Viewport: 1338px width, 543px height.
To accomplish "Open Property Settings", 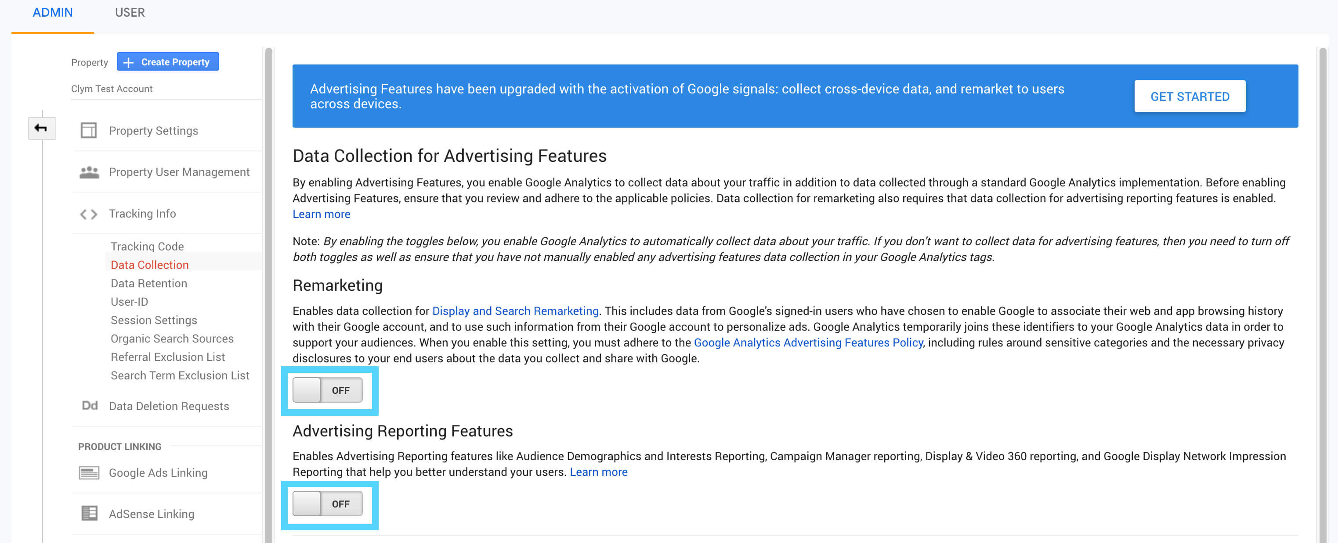I will [153, 131].
